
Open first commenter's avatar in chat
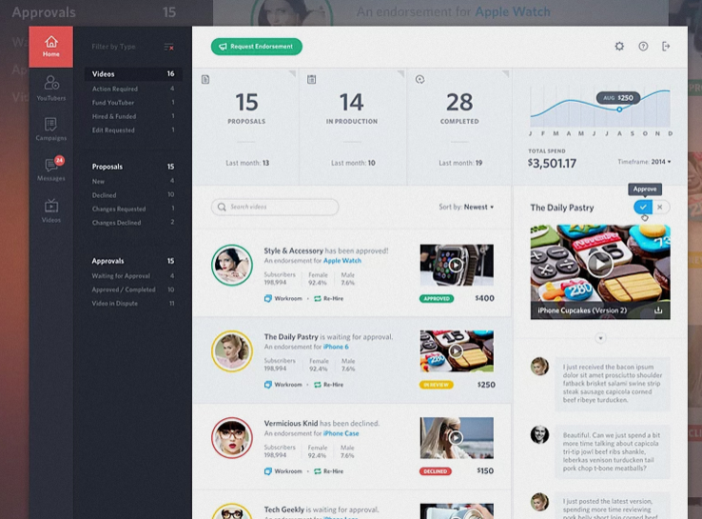click(x=539, y=367)
